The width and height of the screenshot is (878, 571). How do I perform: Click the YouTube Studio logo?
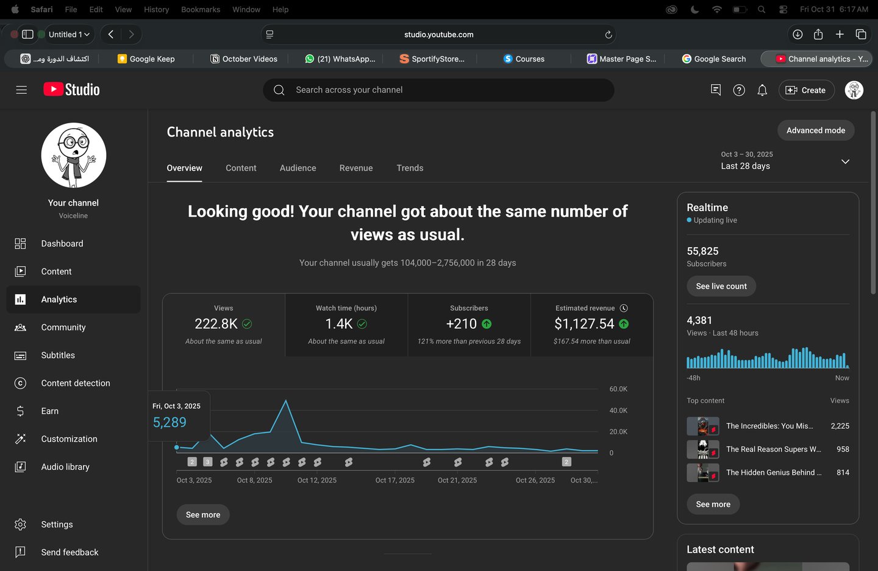tap(71, 90)
